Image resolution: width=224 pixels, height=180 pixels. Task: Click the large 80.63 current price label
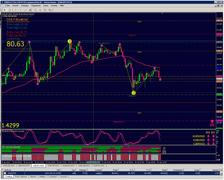15,44
